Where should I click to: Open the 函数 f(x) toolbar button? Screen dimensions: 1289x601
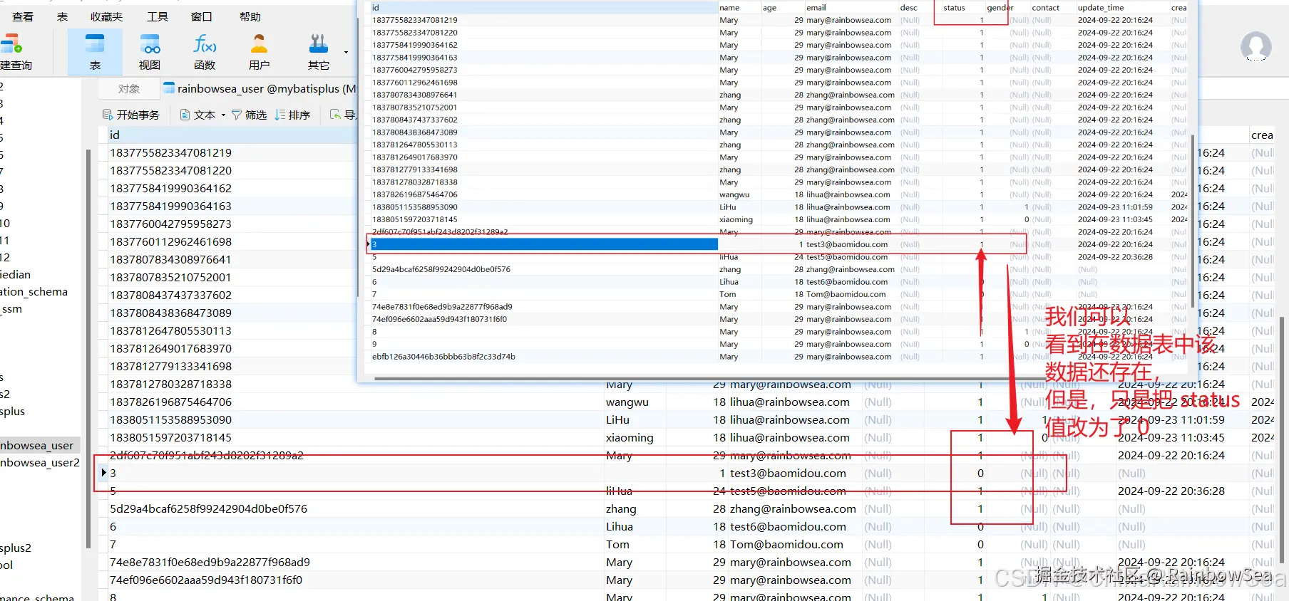(x=205, y=52)
